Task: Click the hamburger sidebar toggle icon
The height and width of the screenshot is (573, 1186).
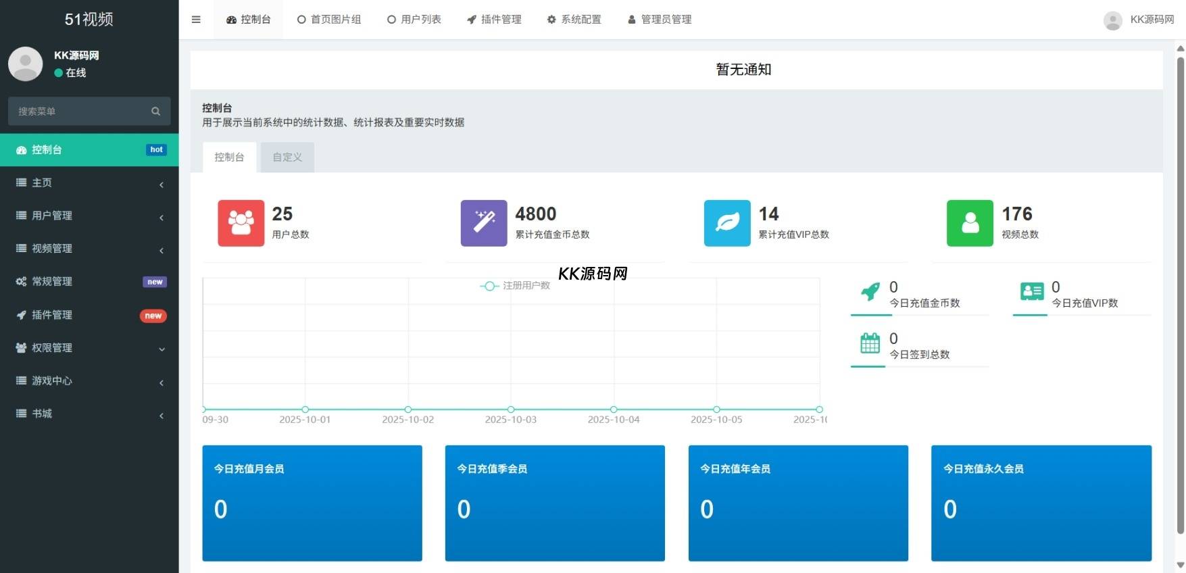Action: pos(196,20)
